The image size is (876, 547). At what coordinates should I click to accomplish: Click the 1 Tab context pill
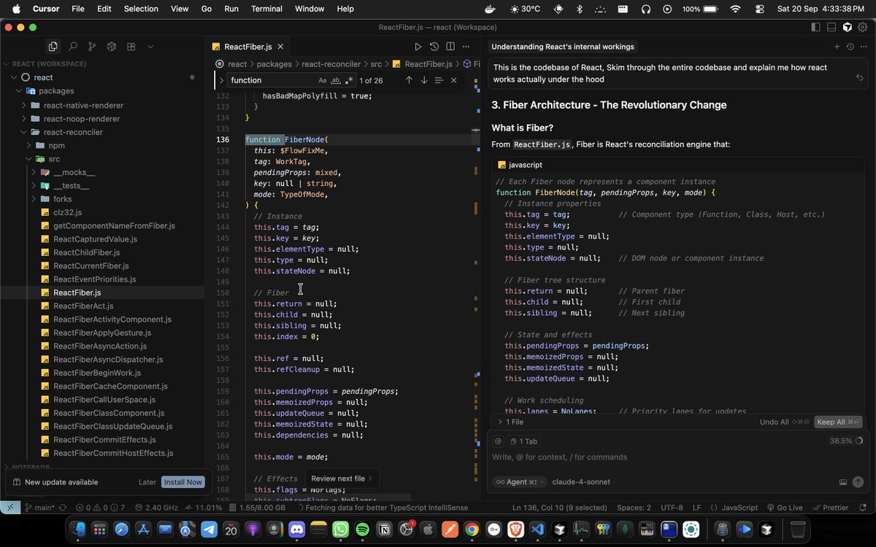[523, 441]
